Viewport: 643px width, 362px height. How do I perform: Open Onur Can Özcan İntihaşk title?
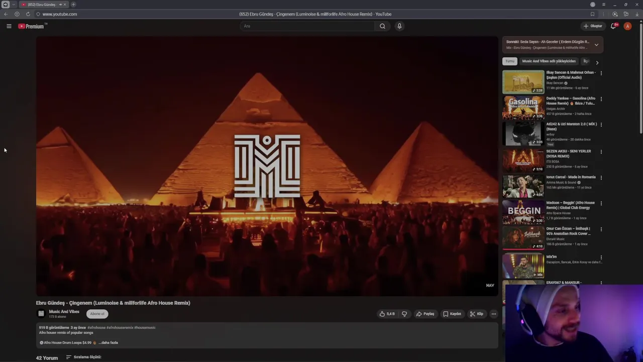569,231
